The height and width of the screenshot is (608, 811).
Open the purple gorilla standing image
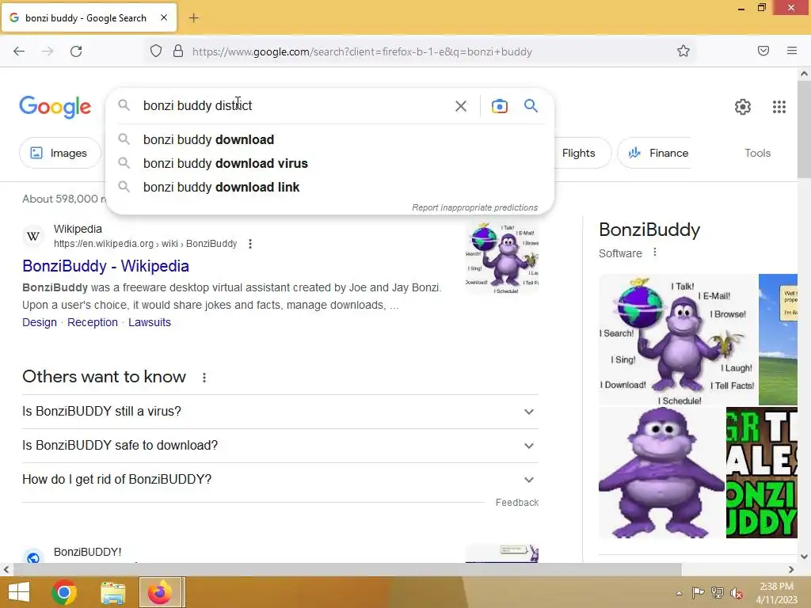(661, 473)
